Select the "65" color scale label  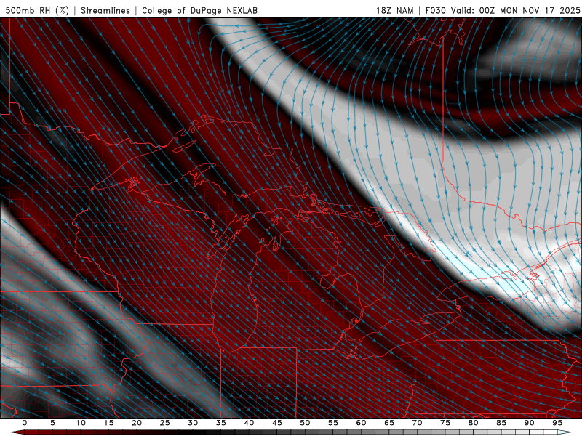(389, 423)
